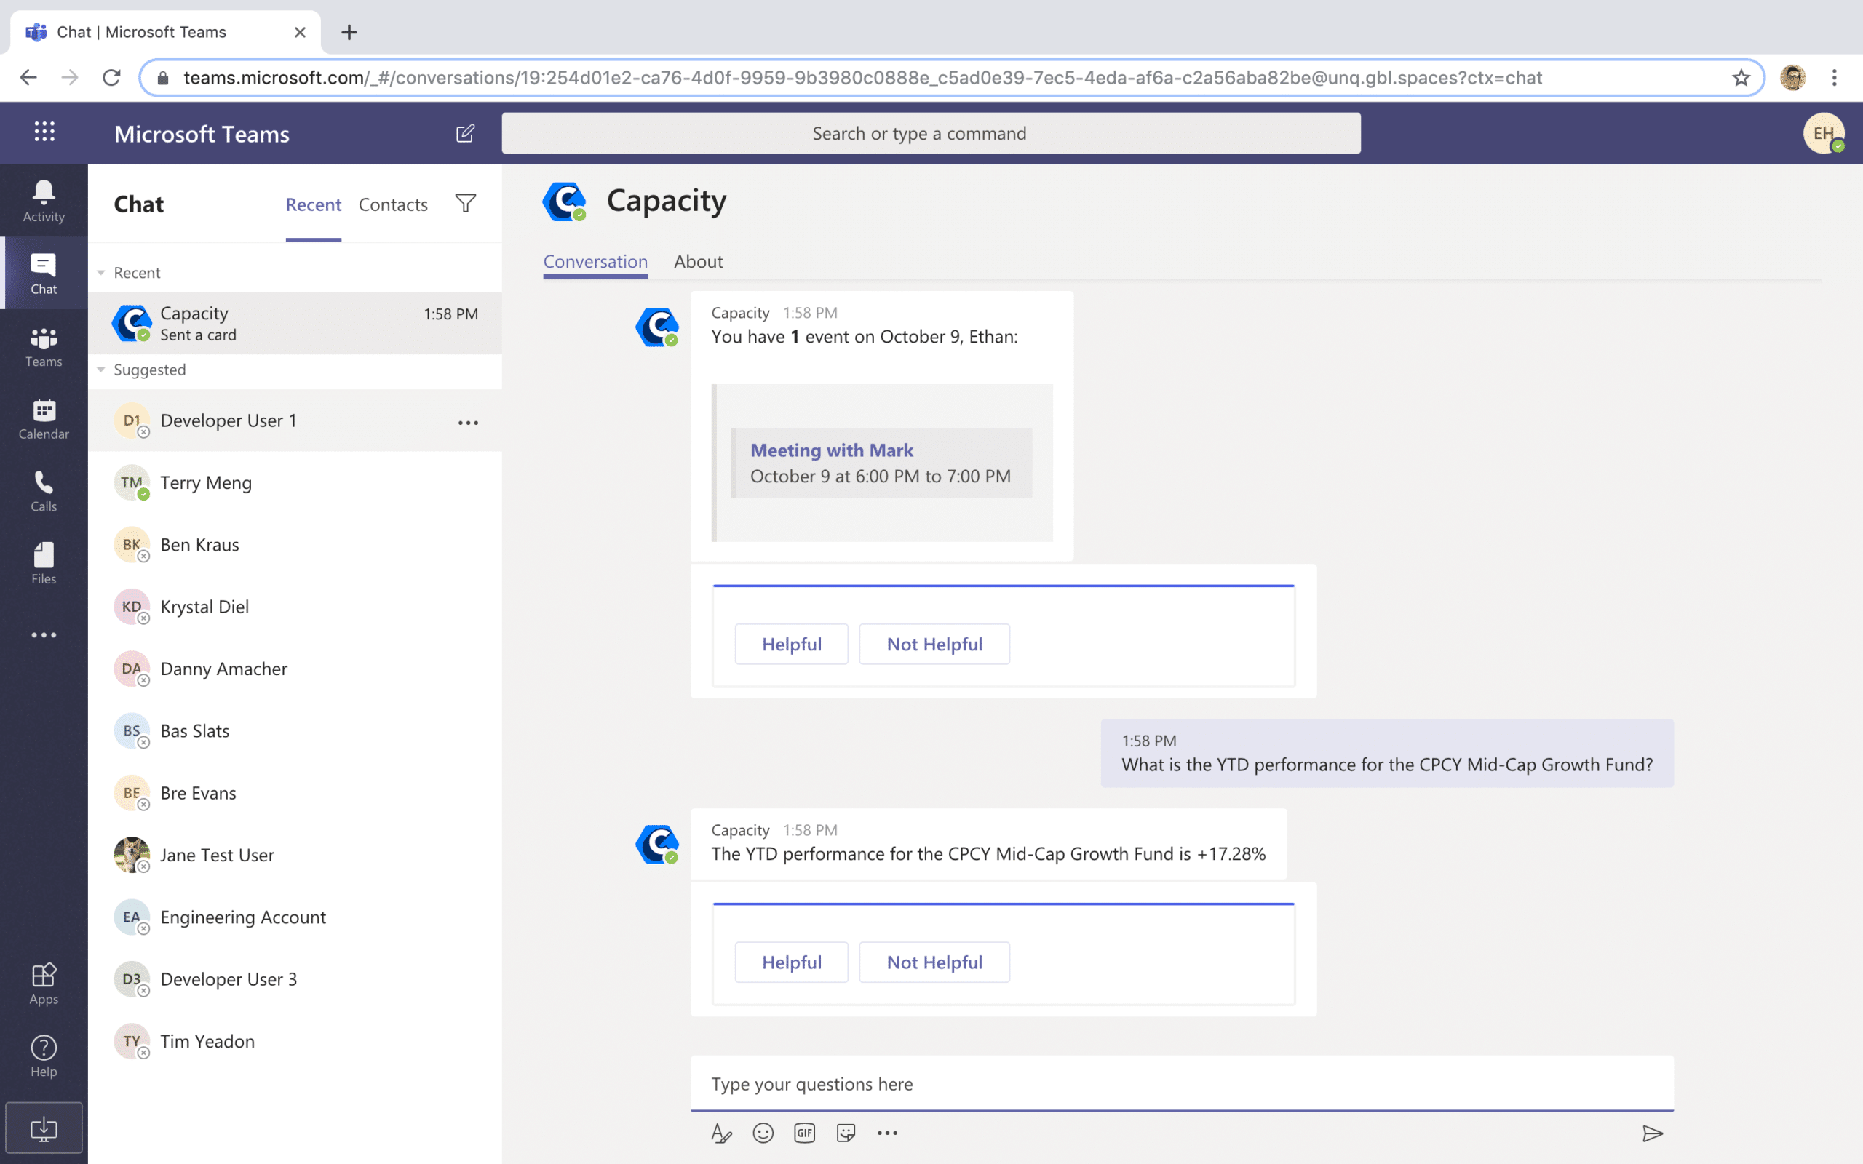1863x1164 pixels.
Task: Open the Calls phone icon
Action: [x=44, y=490]
